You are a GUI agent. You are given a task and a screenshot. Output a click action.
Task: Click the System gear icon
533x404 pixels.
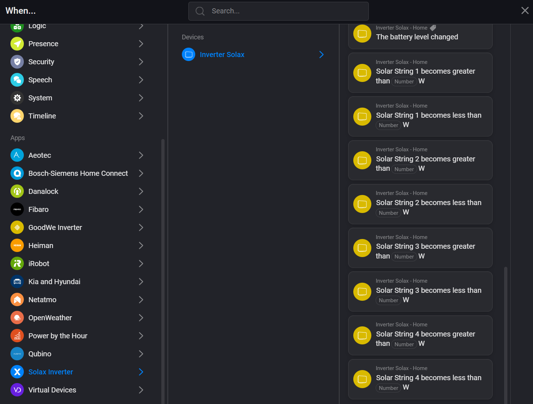[x=17, y=98]
